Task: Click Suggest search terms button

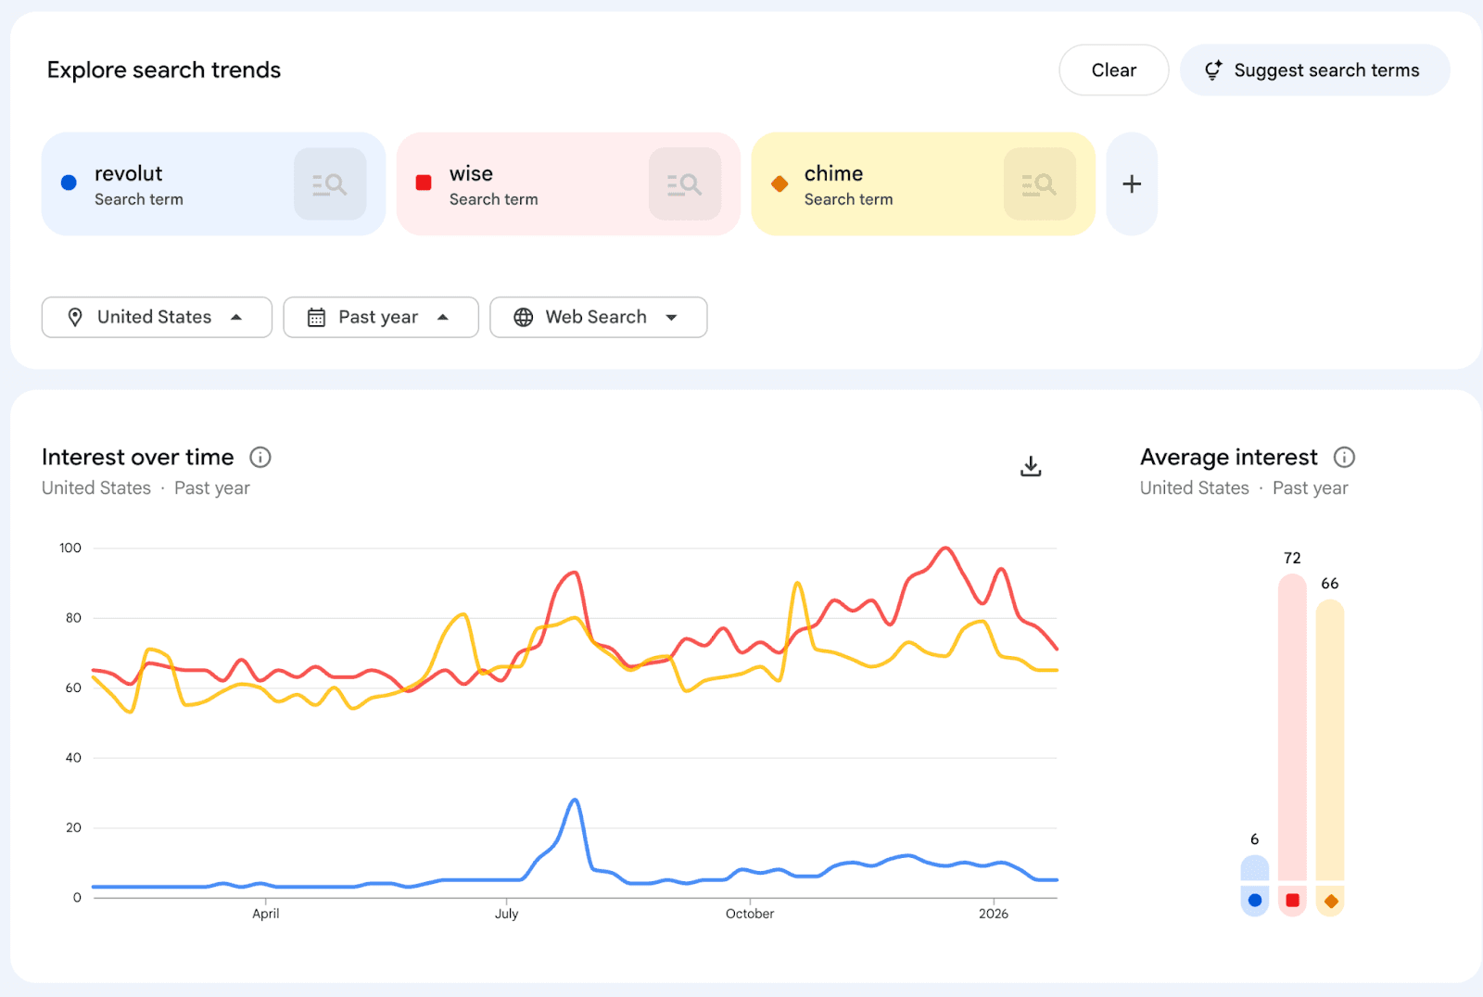Action: [1315, 70]
